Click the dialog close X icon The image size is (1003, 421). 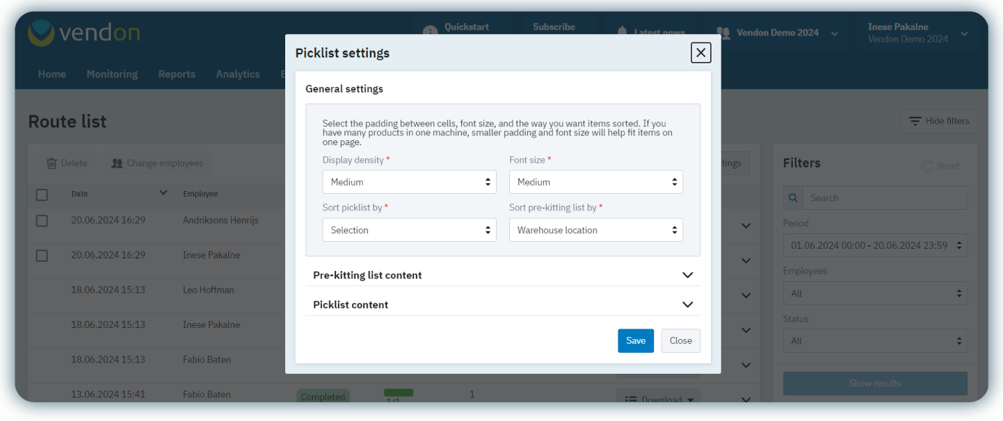pyautogui.click(x=700, y=52)
